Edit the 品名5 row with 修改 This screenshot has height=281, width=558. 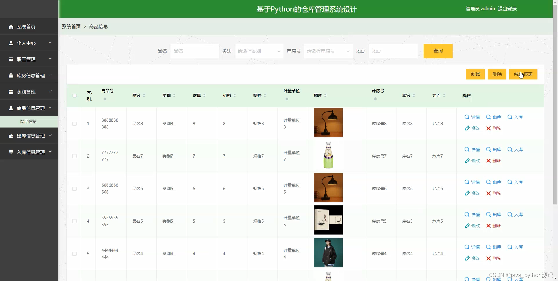[472, 226]
